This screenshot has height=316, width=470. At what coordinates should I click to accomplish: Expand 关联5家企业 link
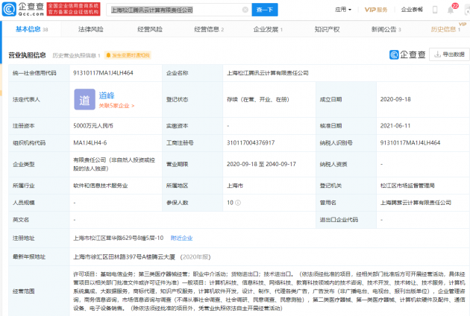pos(116,106)
